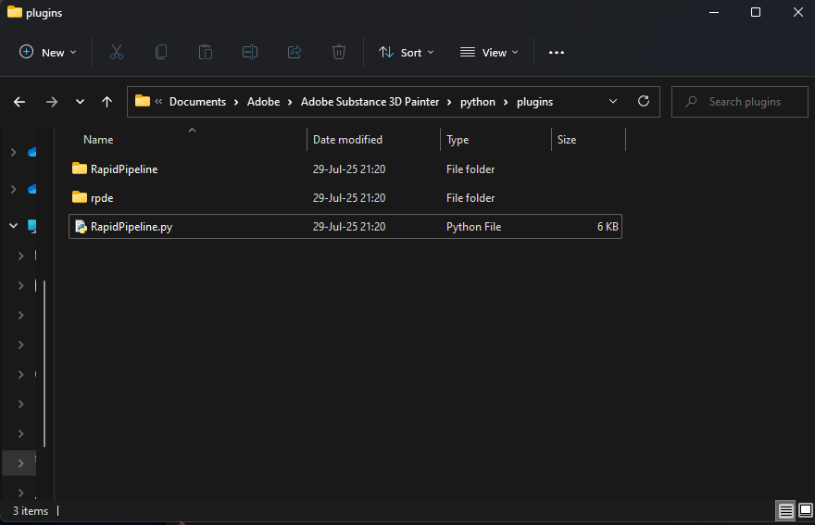Click the Cut scissors icon
This screenshot has height=525, width=815.
[117, 53]
